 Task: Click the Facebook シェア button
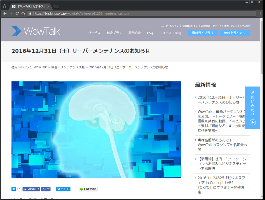[46, 189]
